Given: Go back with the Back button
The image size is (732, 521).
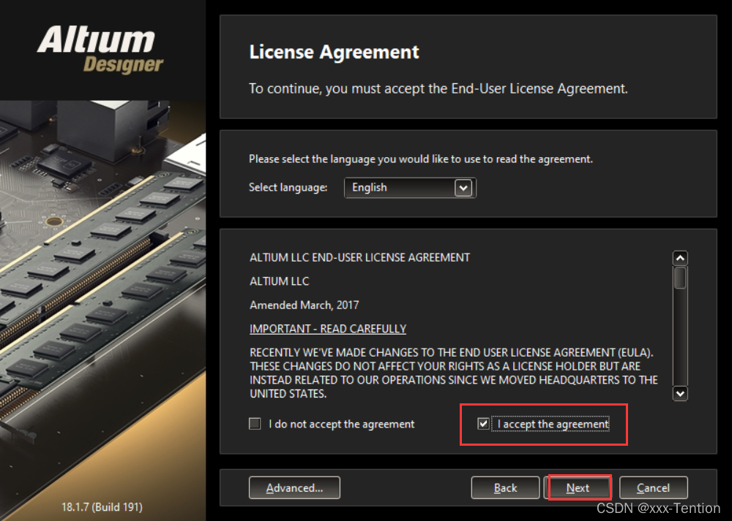Looking at the screenshot, I should point(505,488).
